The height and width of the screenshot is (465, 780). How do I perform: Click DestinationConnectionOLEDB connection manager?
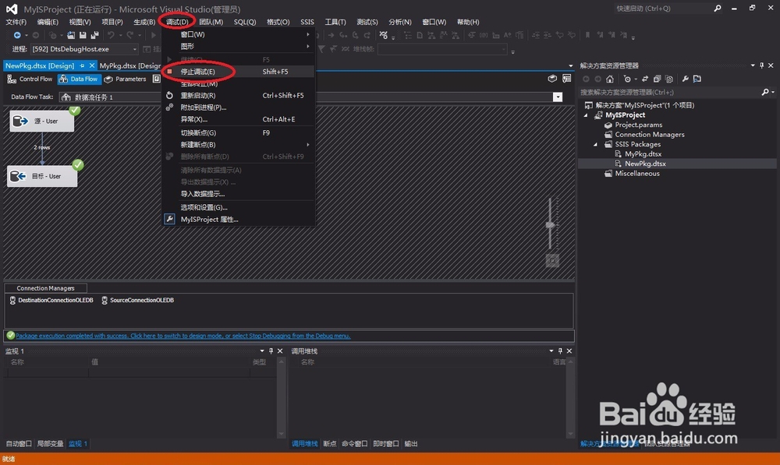(51, 300)
